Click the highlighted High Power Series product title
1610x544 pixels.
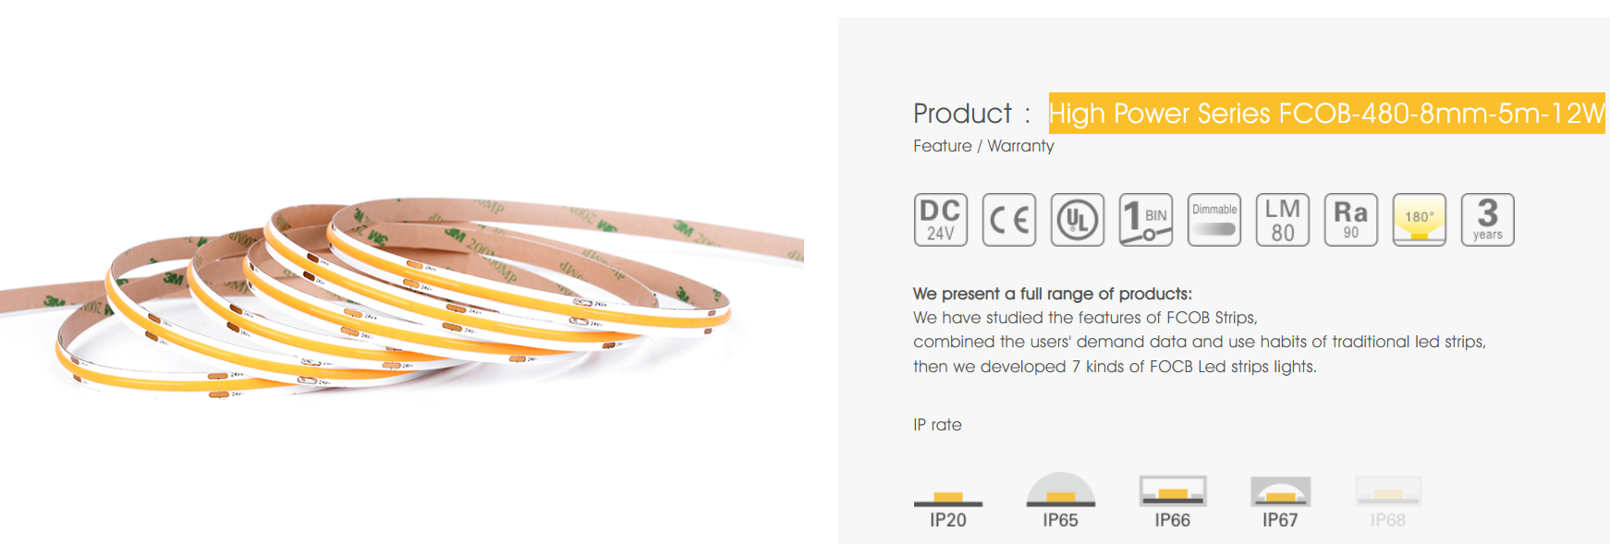(x=1326, y=114)
